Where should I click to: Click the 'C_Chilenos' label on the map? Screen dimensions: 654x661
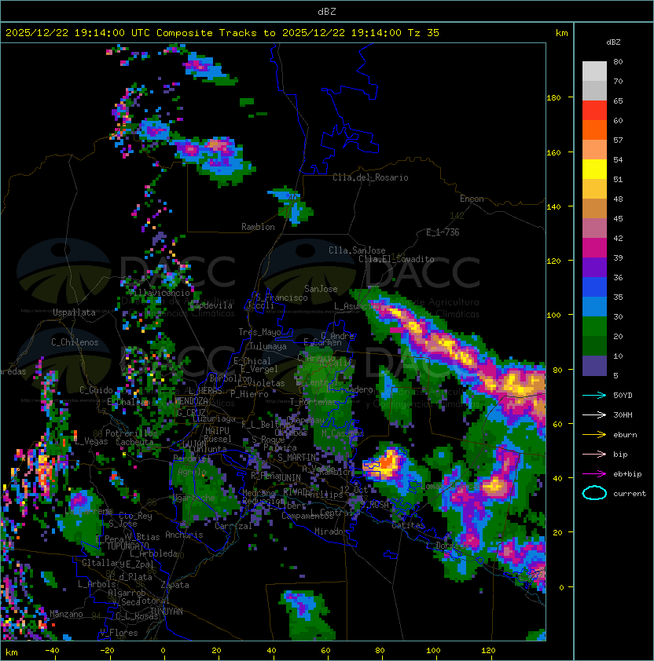[x=75, y=342]
